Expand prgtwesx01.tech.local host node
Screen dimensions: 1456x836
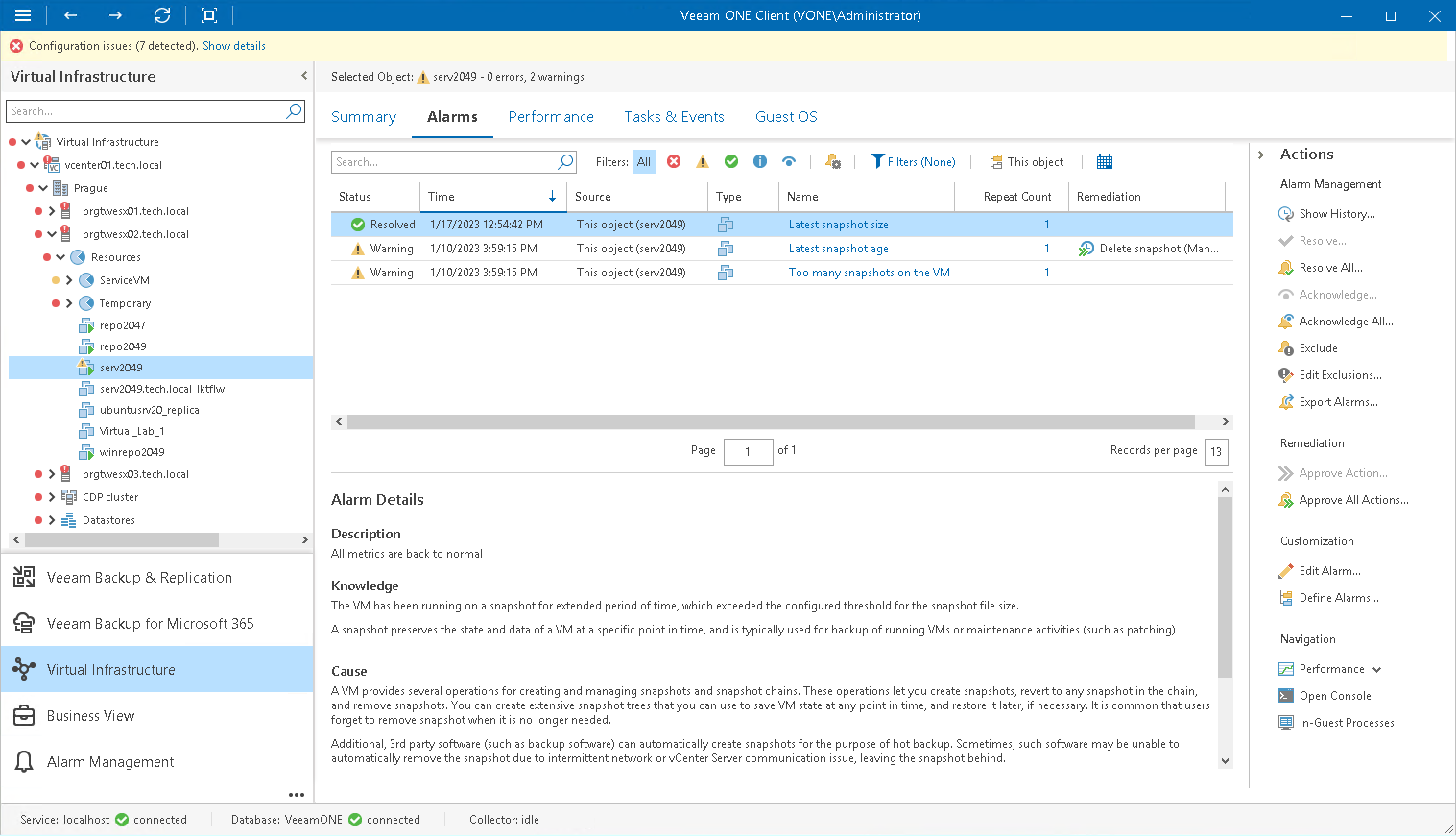(52, 211)
